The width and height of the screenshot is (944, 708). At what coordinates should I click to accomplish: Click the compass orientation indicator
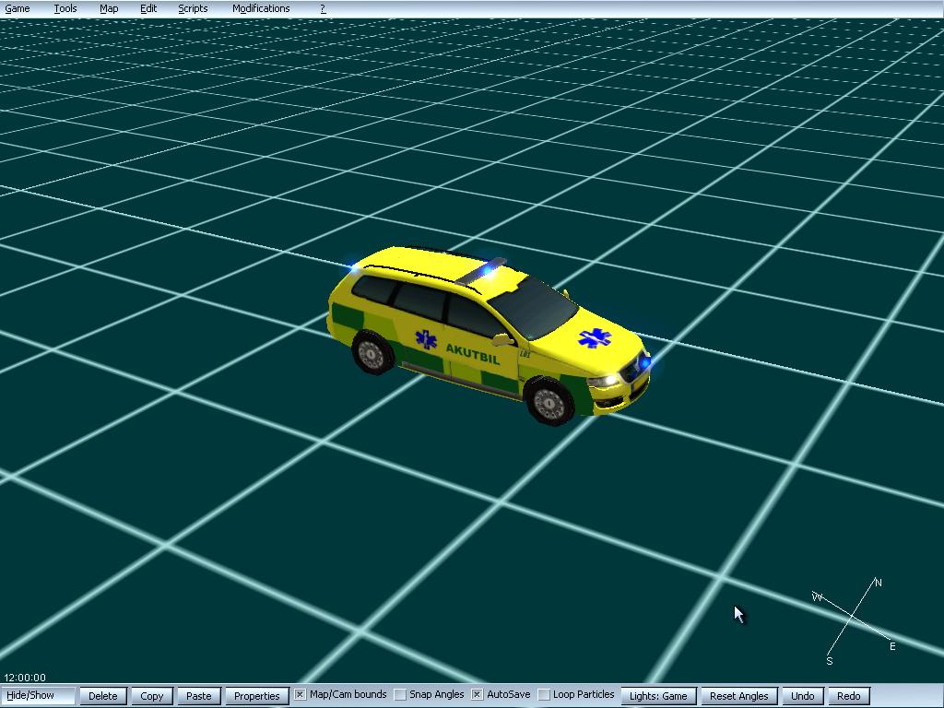[x=854, y=621]
